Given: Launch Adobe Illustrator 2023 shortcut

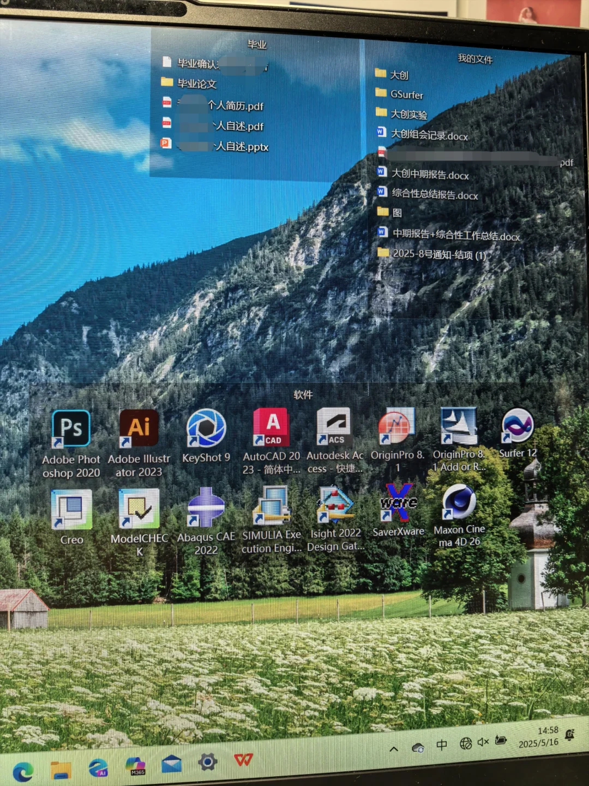Looking at the screenshot, I should (x=139, y=443).
